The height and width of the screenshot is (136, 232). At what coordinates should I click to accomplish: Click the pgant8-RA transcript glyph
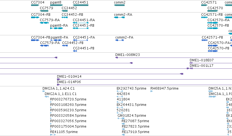56,28
